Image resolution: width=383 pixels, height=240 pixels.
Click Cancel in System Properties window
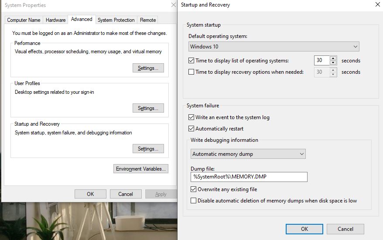(x=126, y=194)
